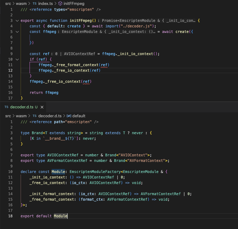Open default symbol breadcrumb in lower editor
This screenshot has width=238, height=229.
pos(79,116)
